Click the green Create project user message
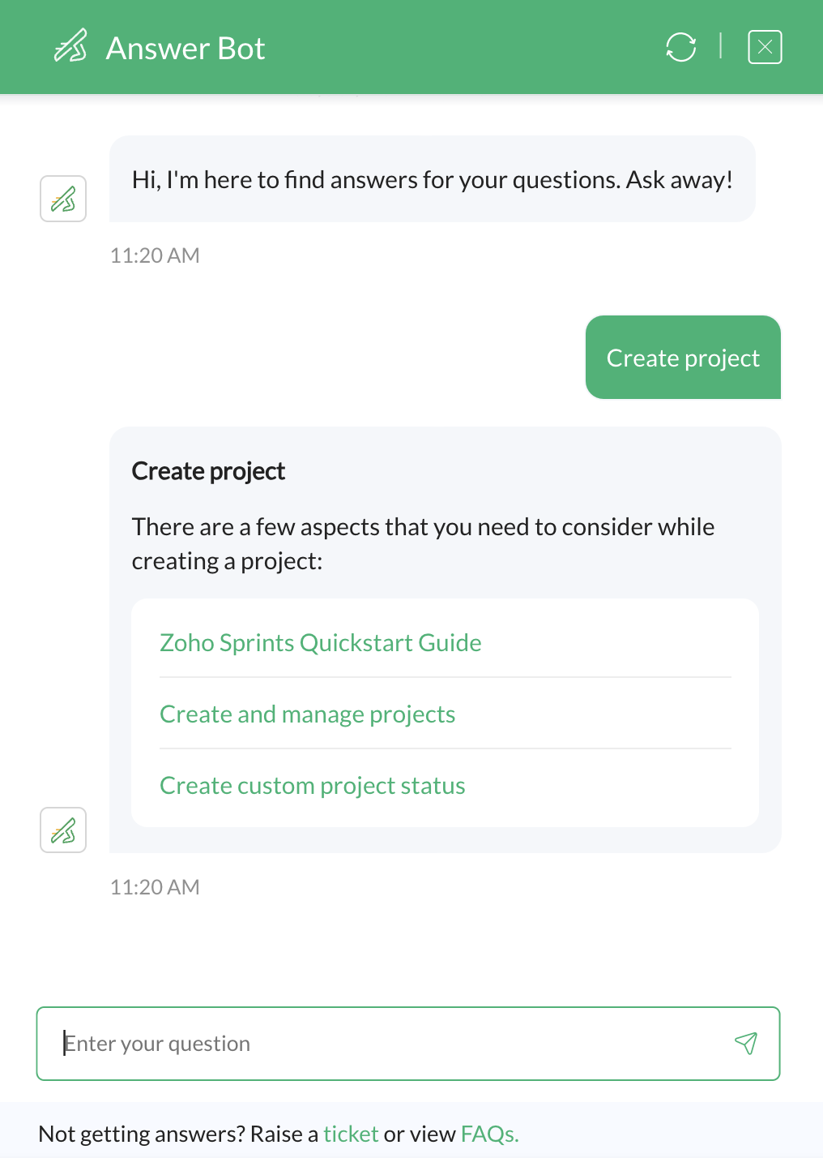823x1158 pixels. [683, 358]
